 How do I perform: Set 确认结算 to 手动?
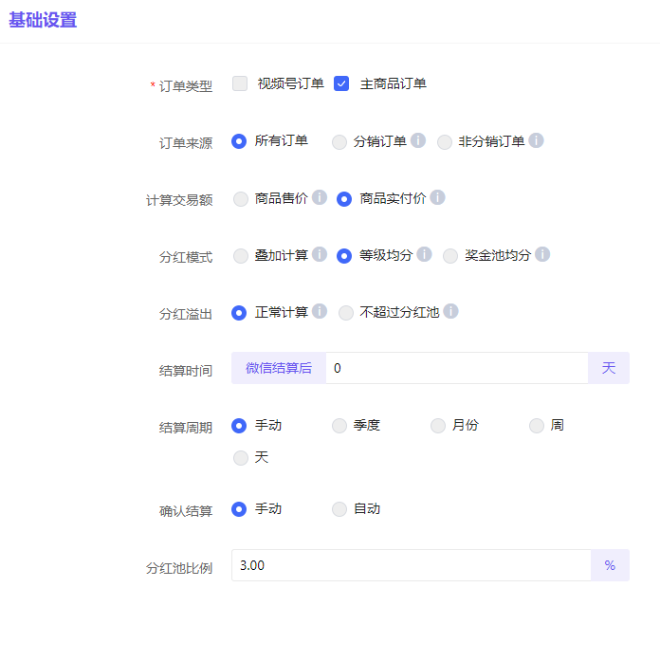click(239, 509)
